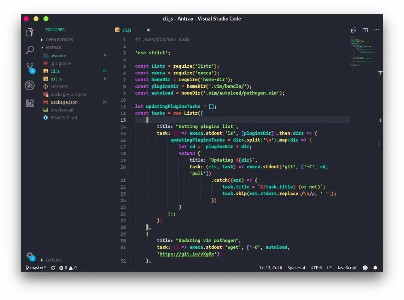Open Manage gear icon in activity bar
Viewport: 404px width, 300px height.
coord(30,256)
